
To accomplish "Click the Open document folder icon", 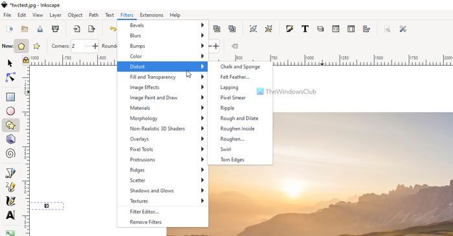I will [25, 29].
